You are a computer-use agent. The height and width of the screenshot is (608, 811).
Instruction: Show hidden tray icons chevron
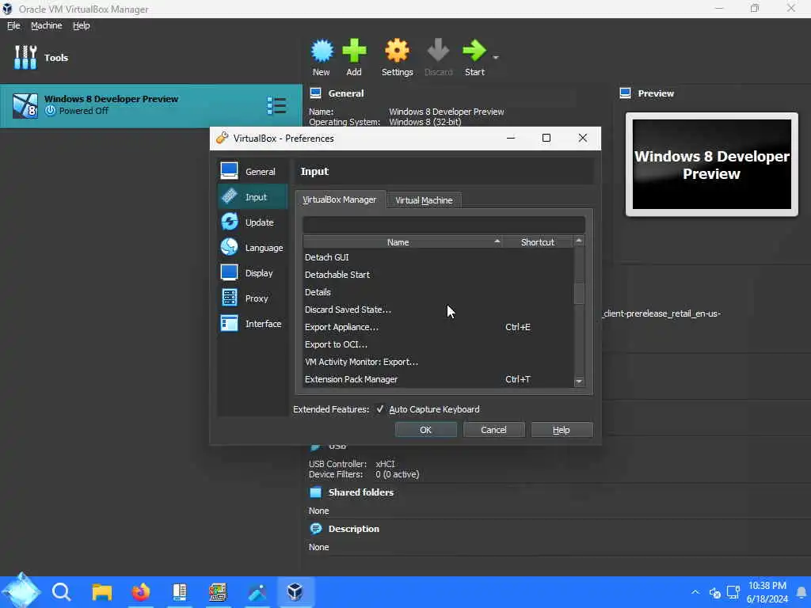pos(695,592)
